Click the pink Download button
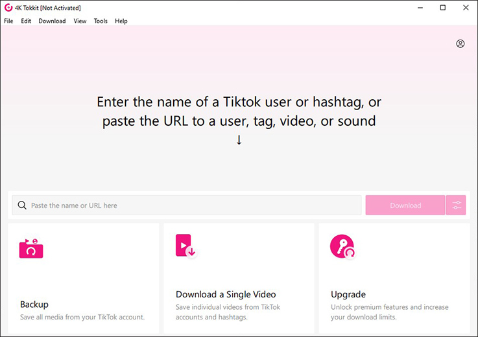 pyautogui.click(x=405, y=205)
